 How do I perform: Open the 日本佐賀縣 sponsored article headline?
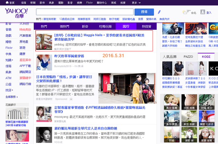(64, 79)
